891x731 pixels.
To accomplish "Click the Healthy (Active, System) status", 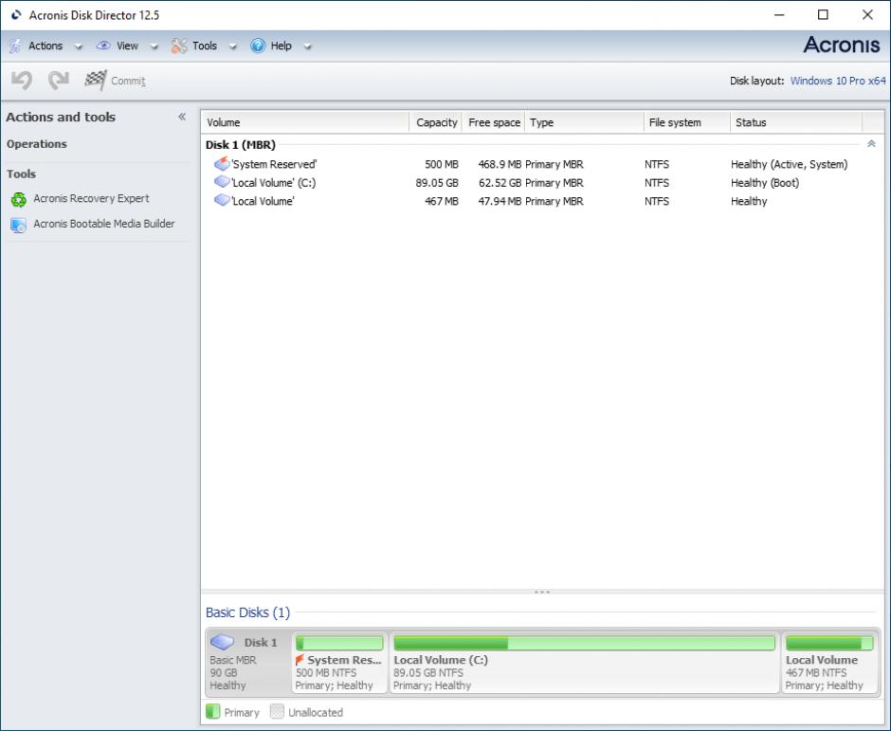I will [789, 164].
